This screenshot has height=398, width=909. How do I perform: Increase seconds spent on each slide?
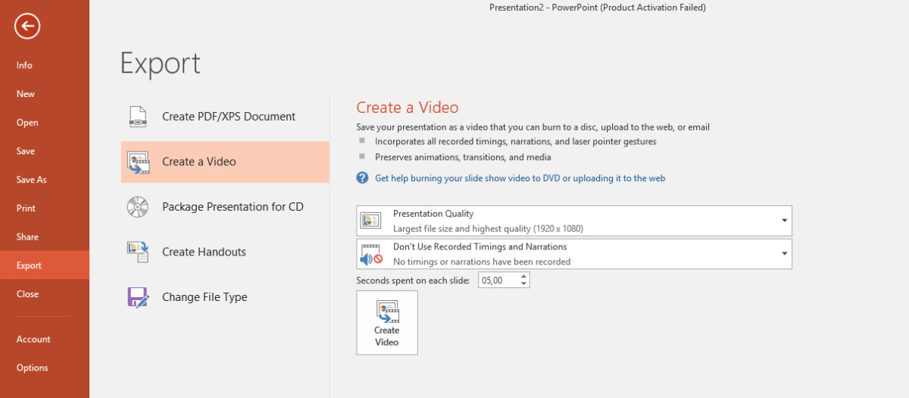click(x=524, y=277)
